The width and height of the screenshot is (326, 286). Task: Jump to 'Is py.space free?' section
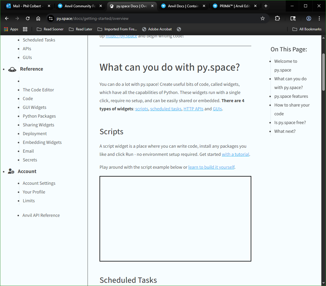click(x=290, y=122)
